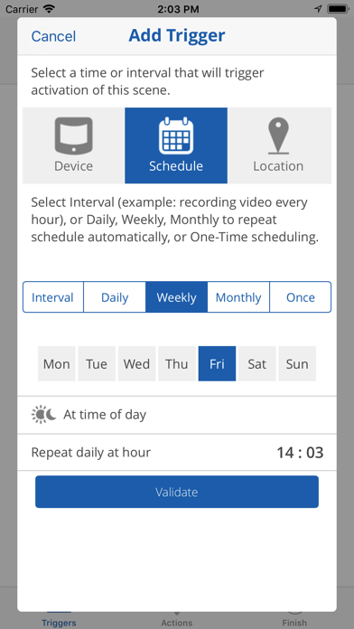Tap the Add Trigger title
The width and height of the screenshot is (354, 629).
pos(177,36)
